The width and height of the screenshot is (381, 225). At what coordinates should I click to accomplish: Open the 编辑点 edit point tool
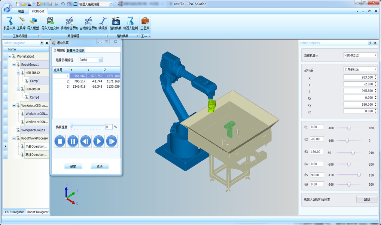[103, 23]
